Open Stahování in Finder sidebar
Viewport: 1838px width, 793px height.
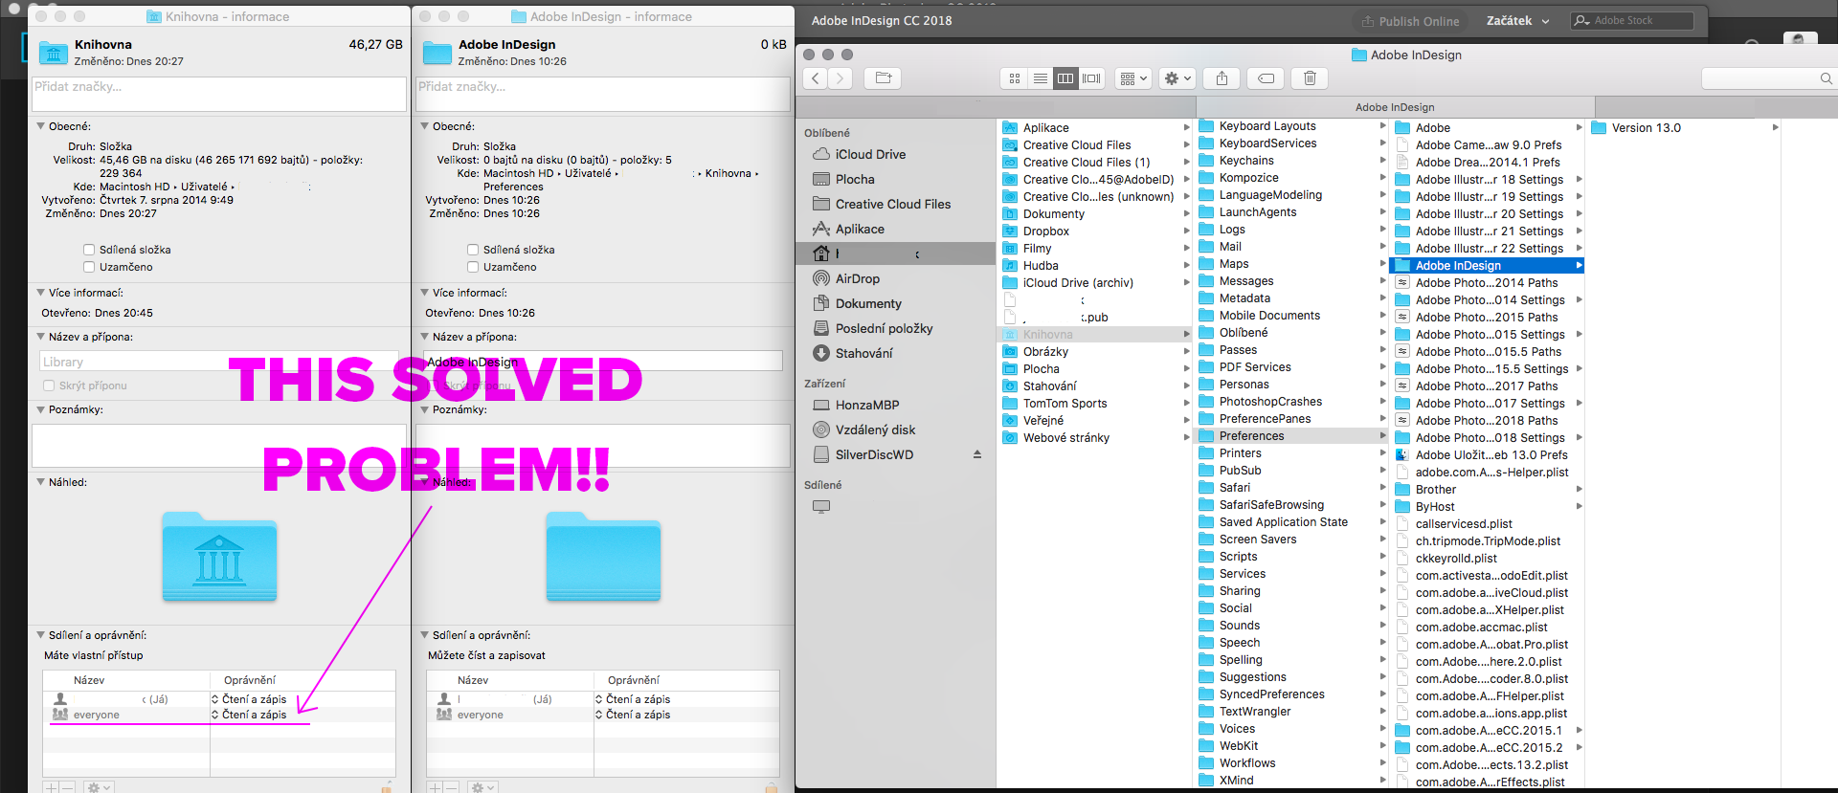[x=863, y=353]
